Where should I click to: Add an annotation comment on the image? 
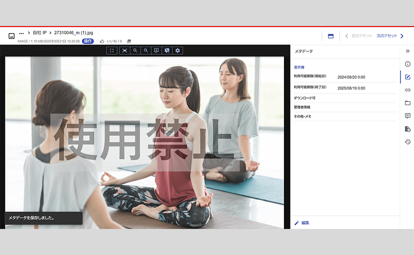[x=157, y=50]
